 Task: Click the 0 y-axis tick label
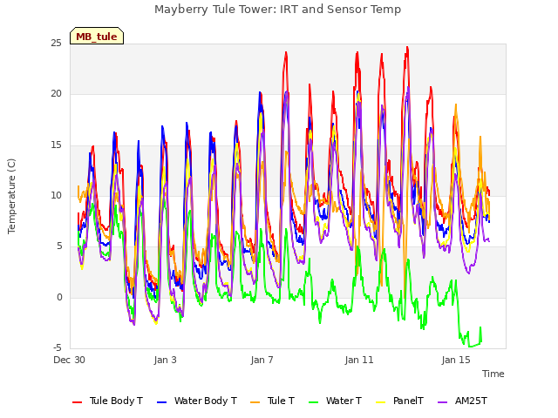[x=59, y=298]
